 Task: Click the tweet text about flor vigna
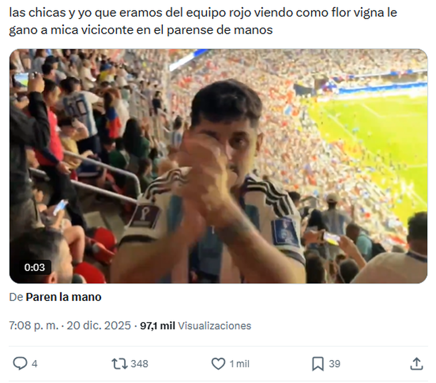[203, 21]
